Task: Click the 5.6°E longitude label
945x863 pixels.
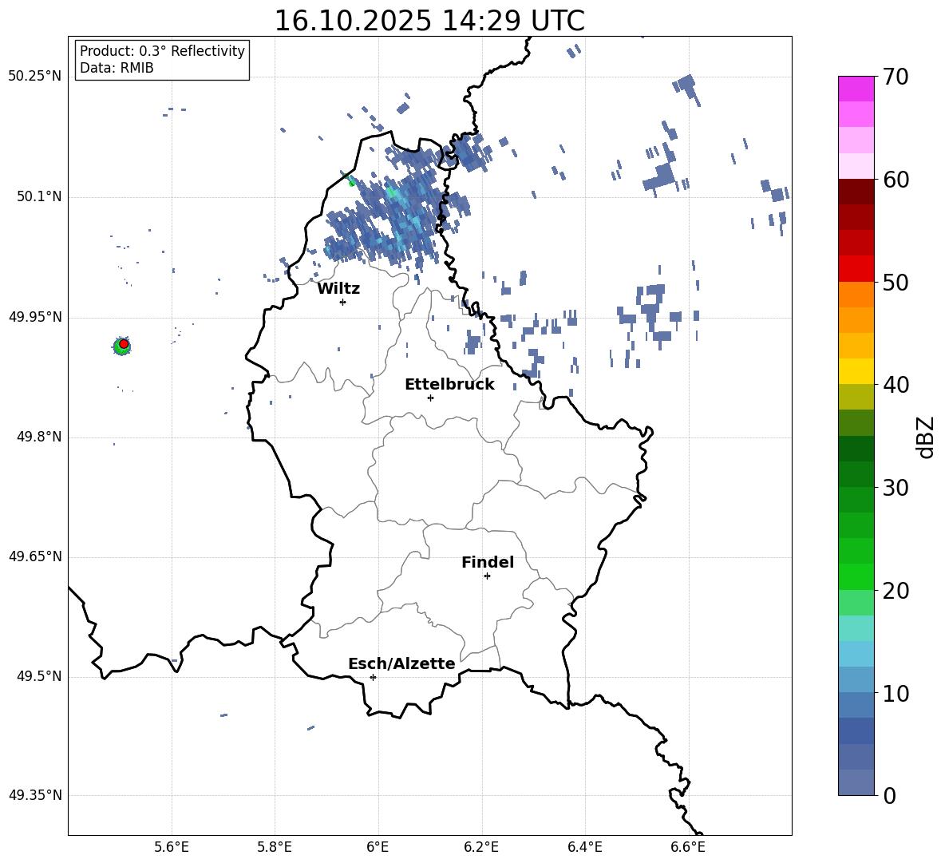Action: [x=172, y=848]
